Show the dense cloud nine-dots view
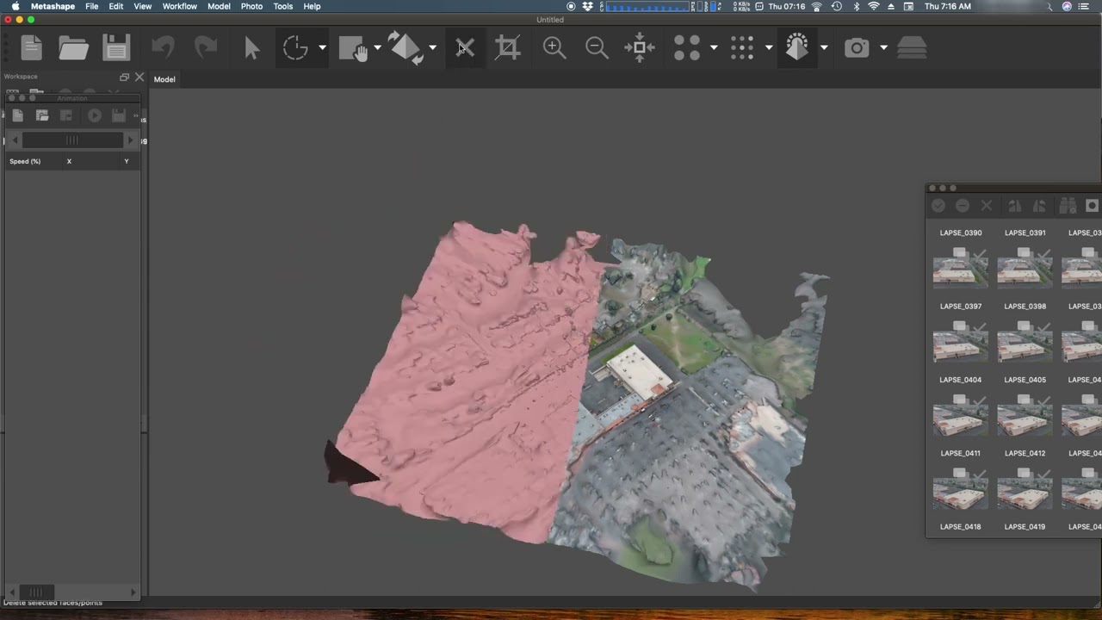This screenshot has width=1102, height=620. click(x=742, y=47)
